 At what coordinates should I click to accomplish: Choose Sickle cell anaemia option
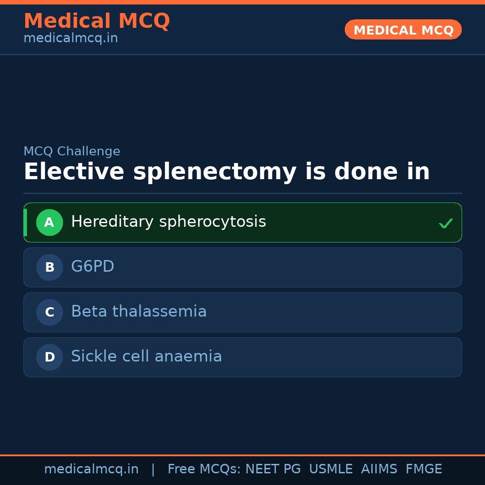146,357
